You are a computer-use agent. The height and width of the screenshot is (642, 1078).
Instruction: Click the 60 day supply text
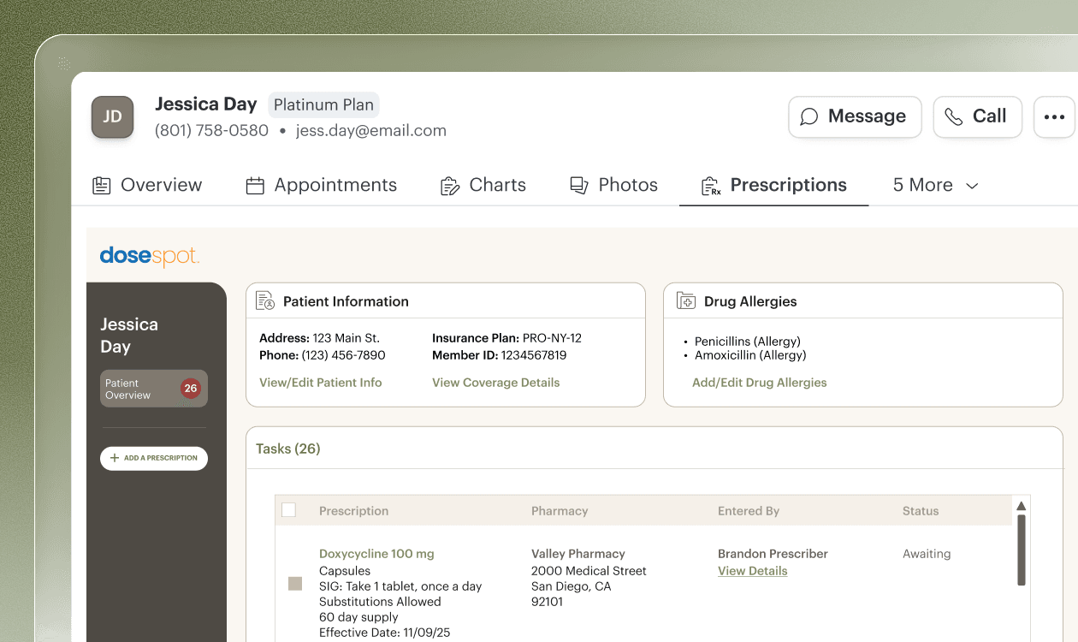tap(358, 617)
